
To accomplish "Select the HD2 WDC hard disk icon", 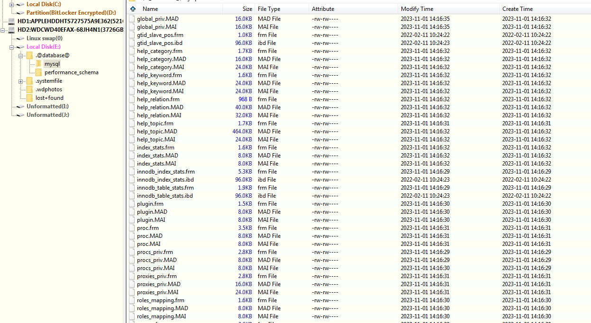I will click(x=12, y=30).
